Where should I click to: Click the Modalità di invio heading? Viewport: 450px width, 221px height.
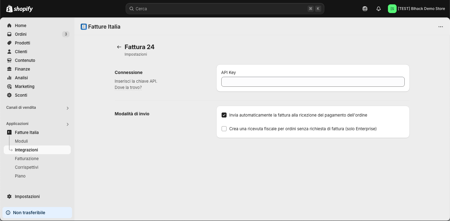[x=132, y=114]
